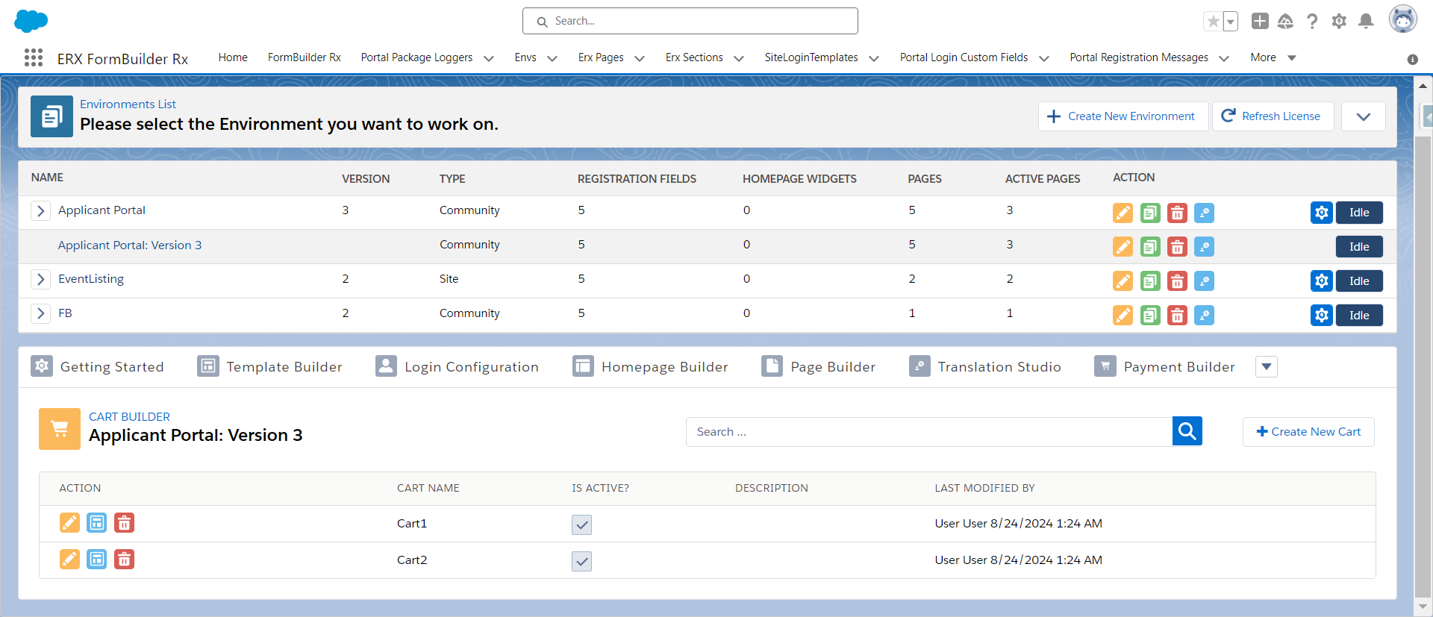Toggle the Cart2 Is Active checkbox
1433x617 pixels.
click(581, 561)
